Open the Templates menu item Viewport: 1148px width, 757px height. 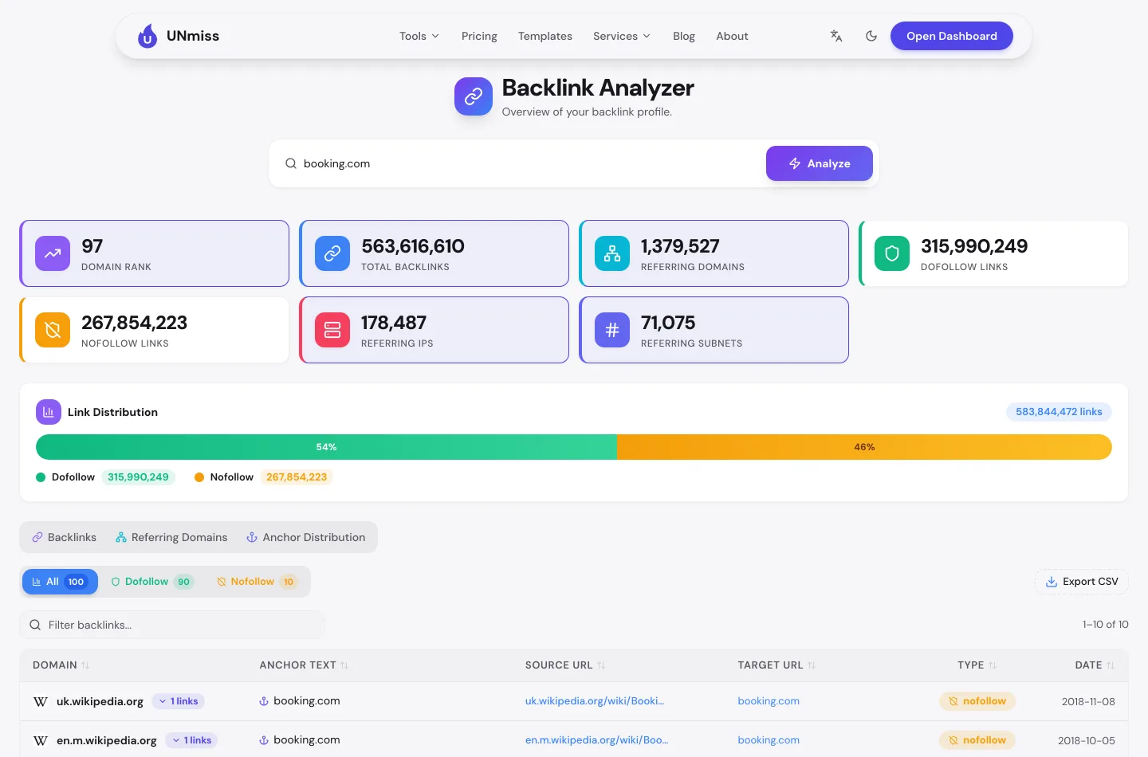[545, 36]
